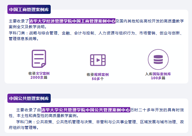192x136 pixels.
Task: Click the 100多篇 count text
Action: (x=158, y=78)
